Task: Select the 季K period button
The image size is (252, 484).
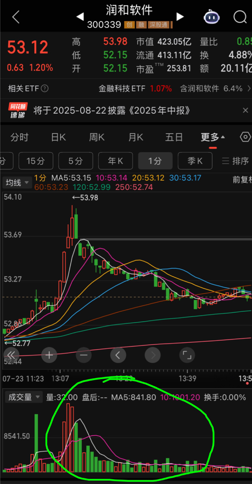Action: (195, 161)
